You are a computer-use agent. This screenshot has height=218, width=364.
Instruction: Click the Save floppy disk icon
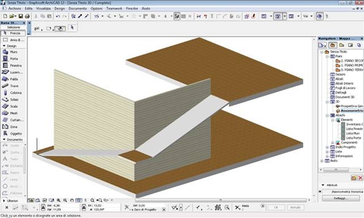(20, 16)
